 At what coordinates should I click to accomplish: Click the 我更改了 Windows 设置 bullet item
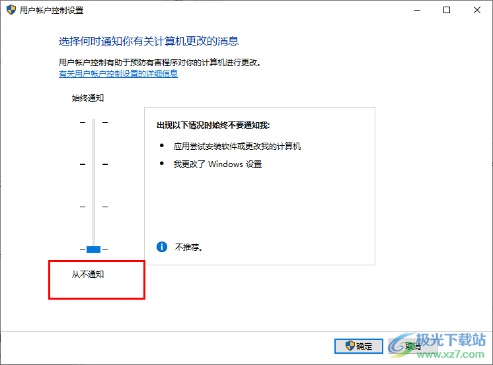click(x=217, y=164)
